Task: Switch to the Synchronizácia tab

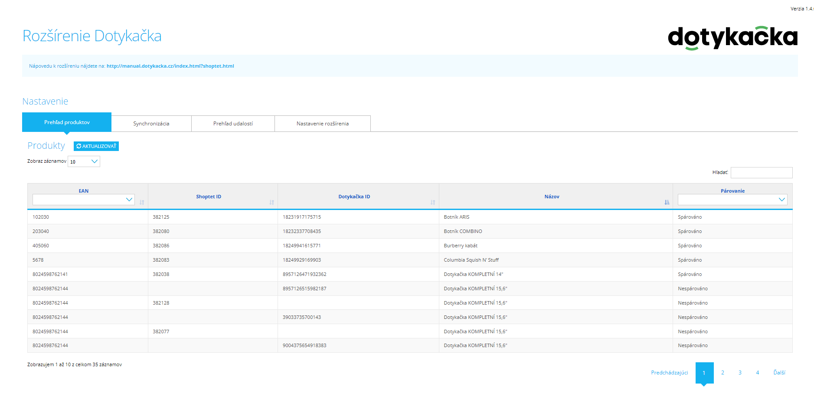Action: [x=151, y=124]
